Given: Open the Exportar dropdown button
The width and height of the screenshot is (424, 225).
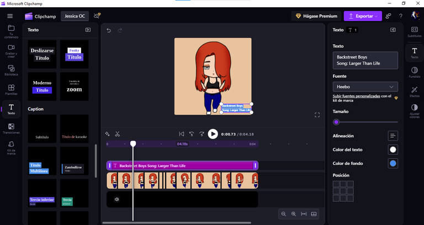Looking at the screenshot, I should [363, 16].
